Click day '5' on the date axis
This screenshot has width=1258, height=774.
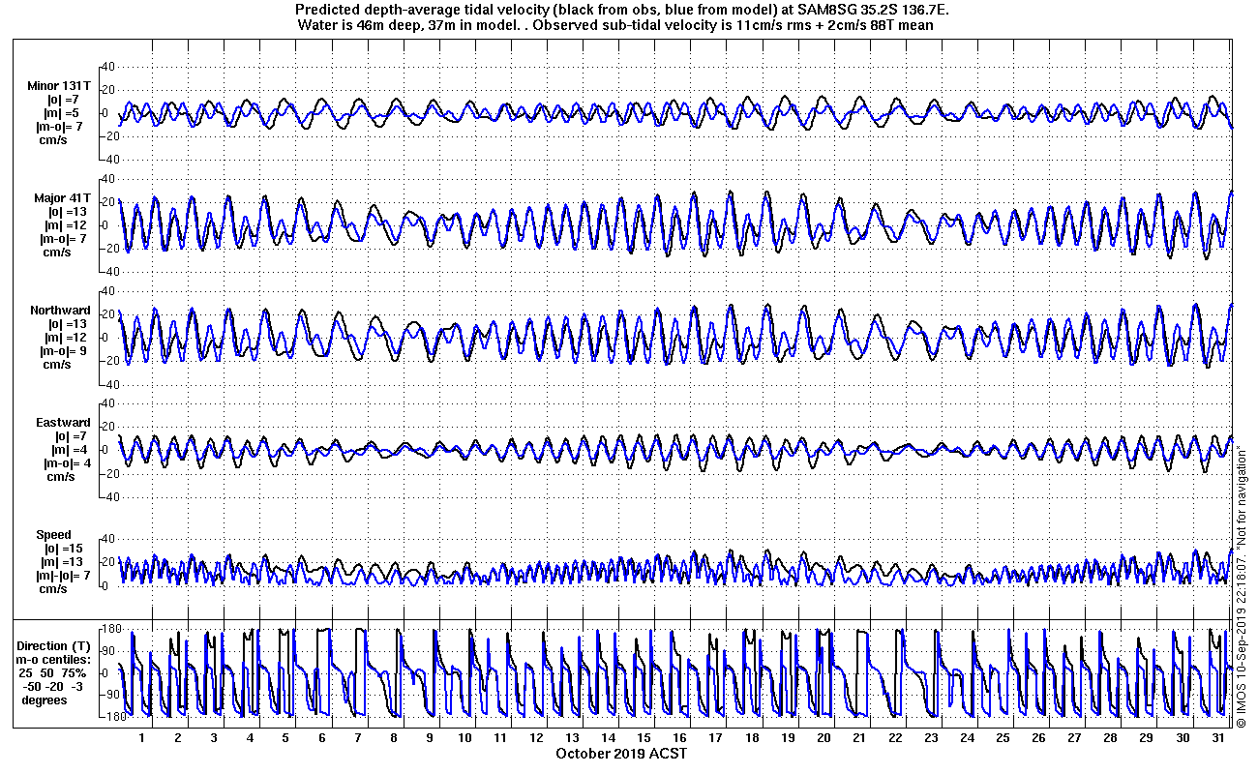tap(285, 737)
